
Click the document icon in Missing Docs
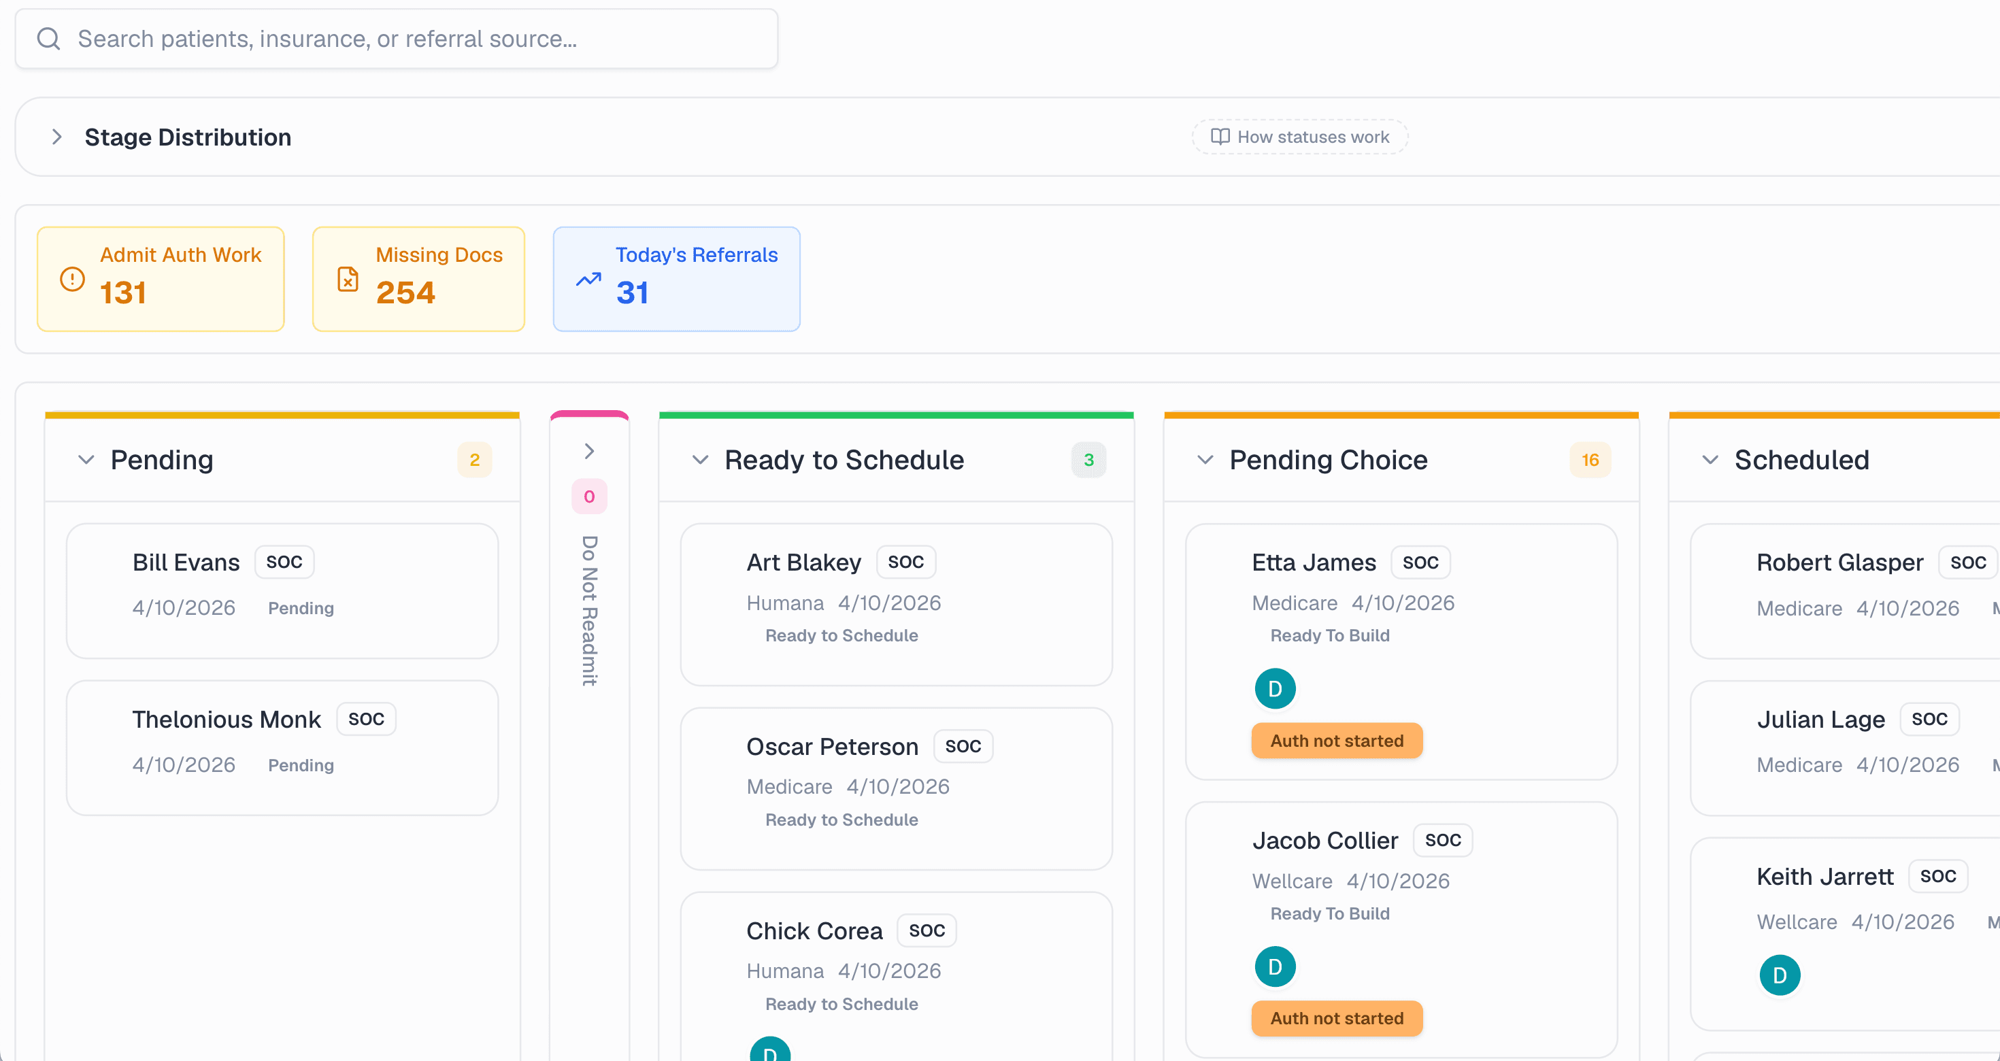348,279
